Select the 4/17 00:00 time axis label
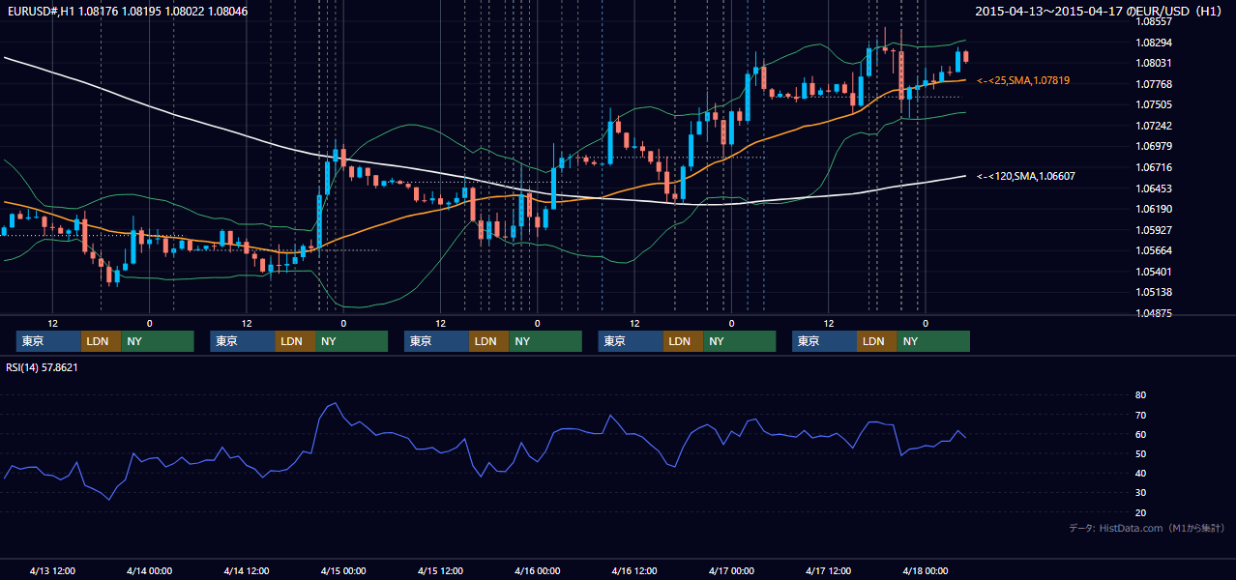Viewport: 1236px width, 580px height. pos(731,570)
